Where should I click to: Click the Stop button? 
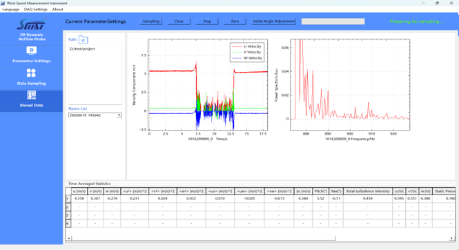(x=207, y=21)
